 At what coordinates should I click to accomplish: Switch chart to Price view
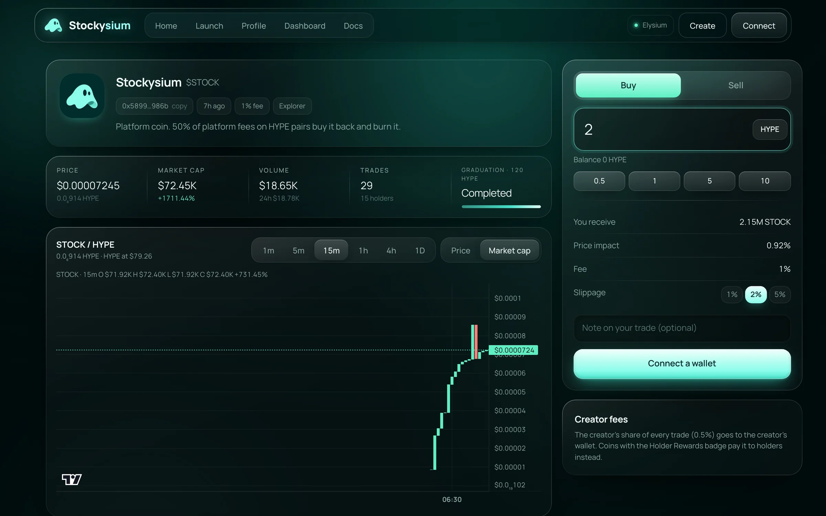(460, 250)
